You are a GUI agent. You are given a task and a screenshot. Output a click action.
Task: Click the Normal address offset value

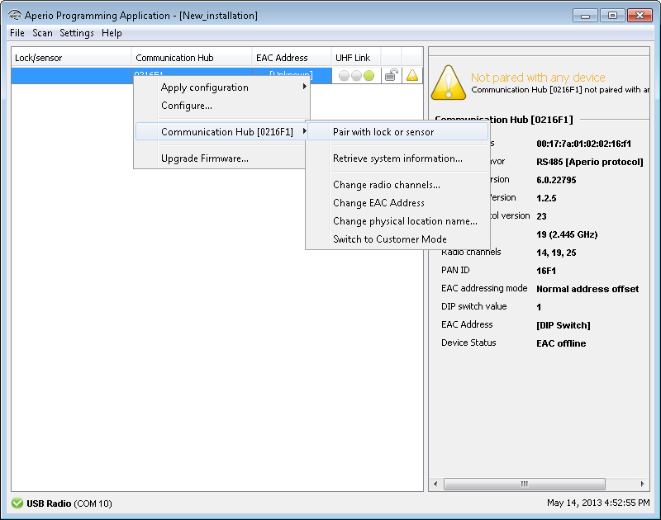click(x=587, y=289)
